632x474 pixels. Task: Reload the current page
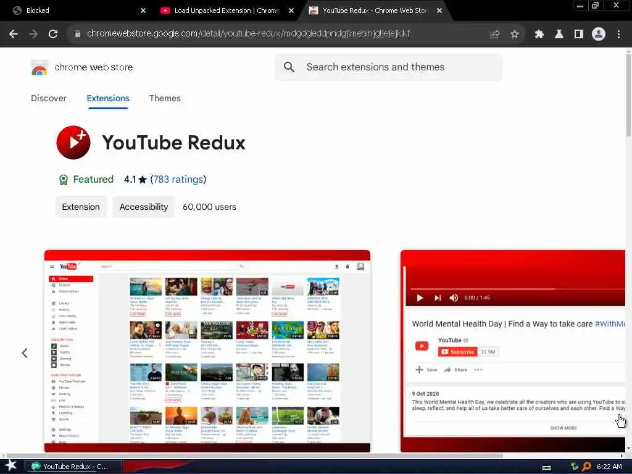(x=53, y=34)
